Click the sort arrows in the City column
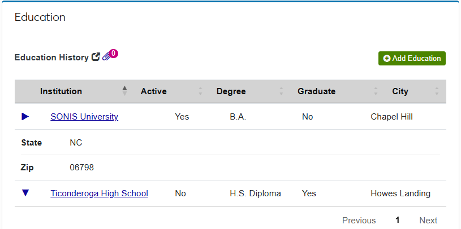The image size is (461, 229). 437,91
